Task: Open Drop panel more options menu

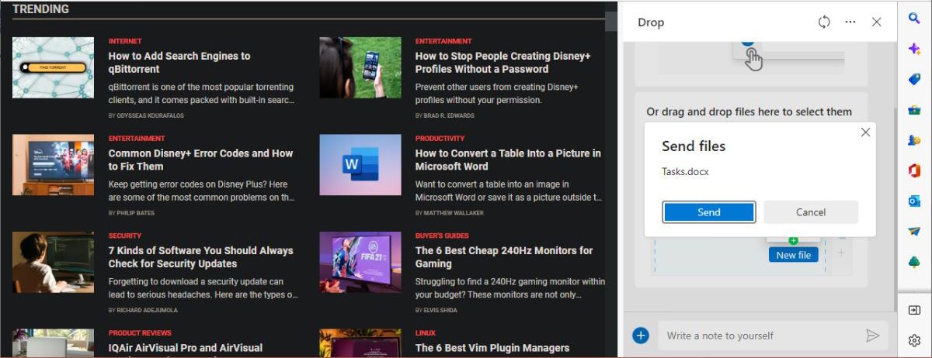Action: coord(850,22)
